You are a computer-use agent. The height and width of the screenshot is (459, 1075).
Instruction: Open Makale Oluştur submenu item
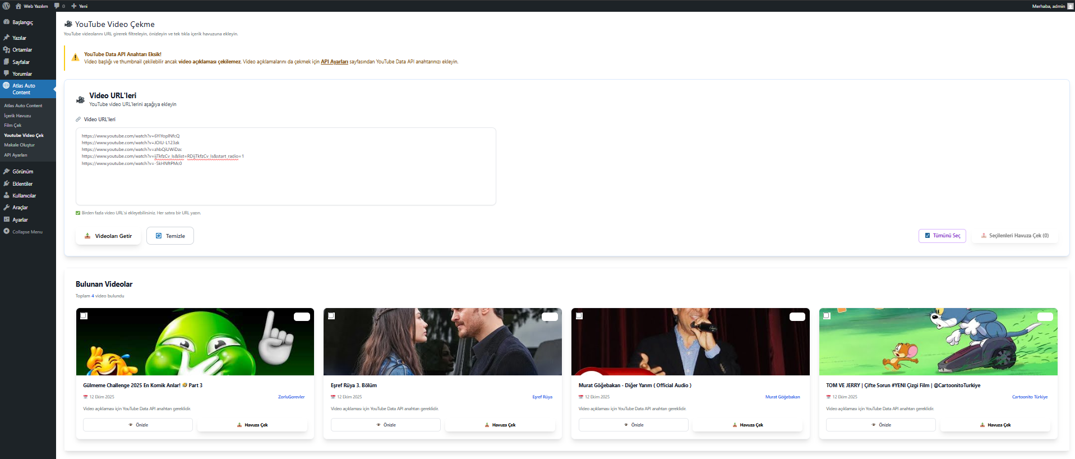pos(19,145)
